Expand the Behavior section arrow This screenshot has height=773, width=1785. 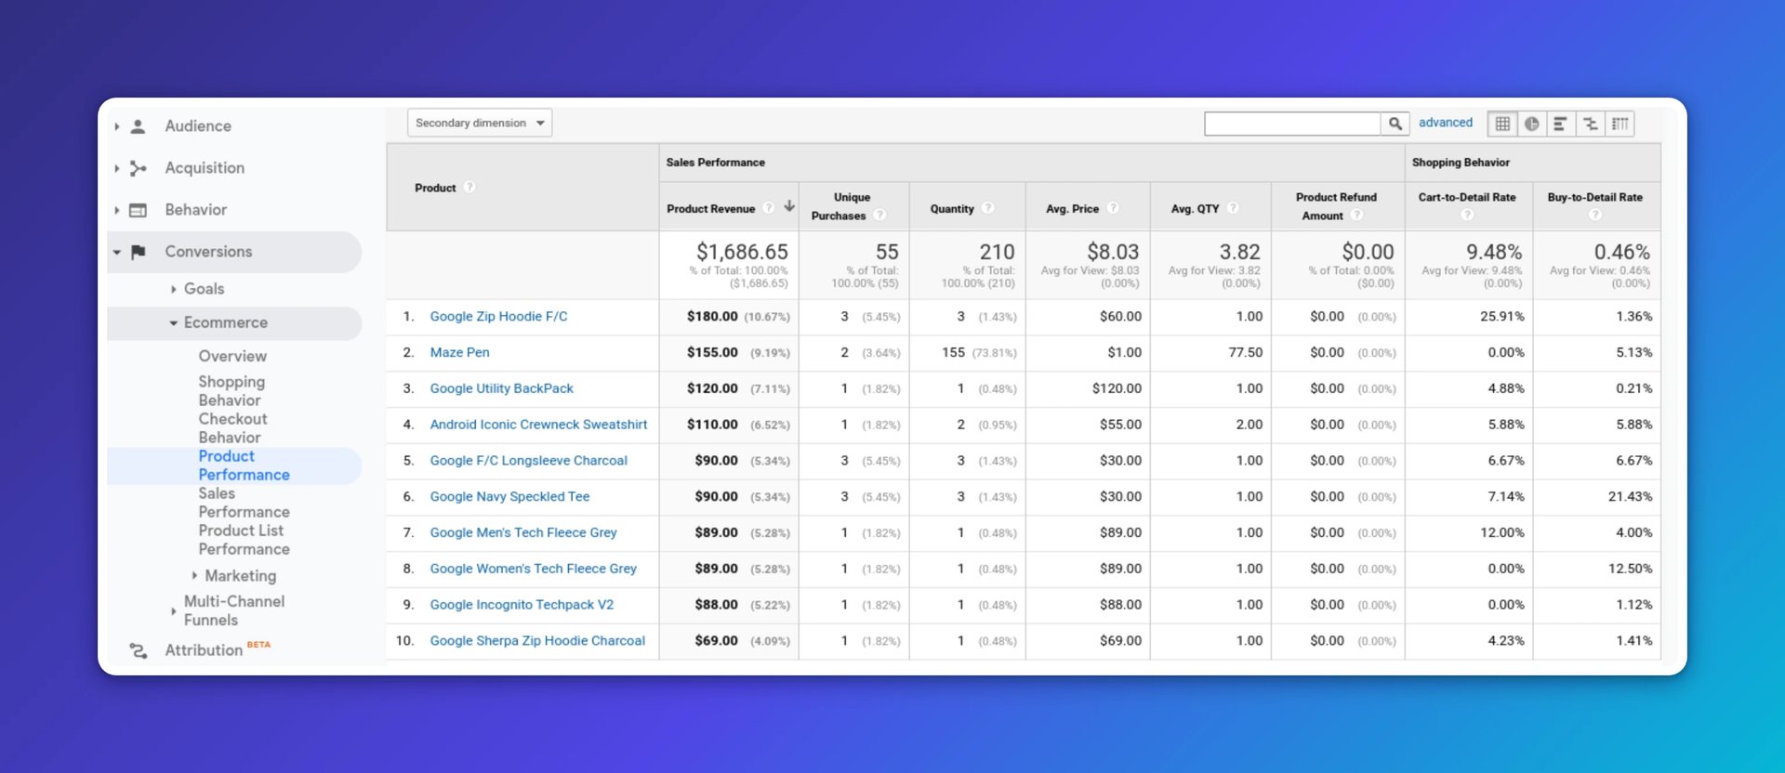click(x=117, y=210)
